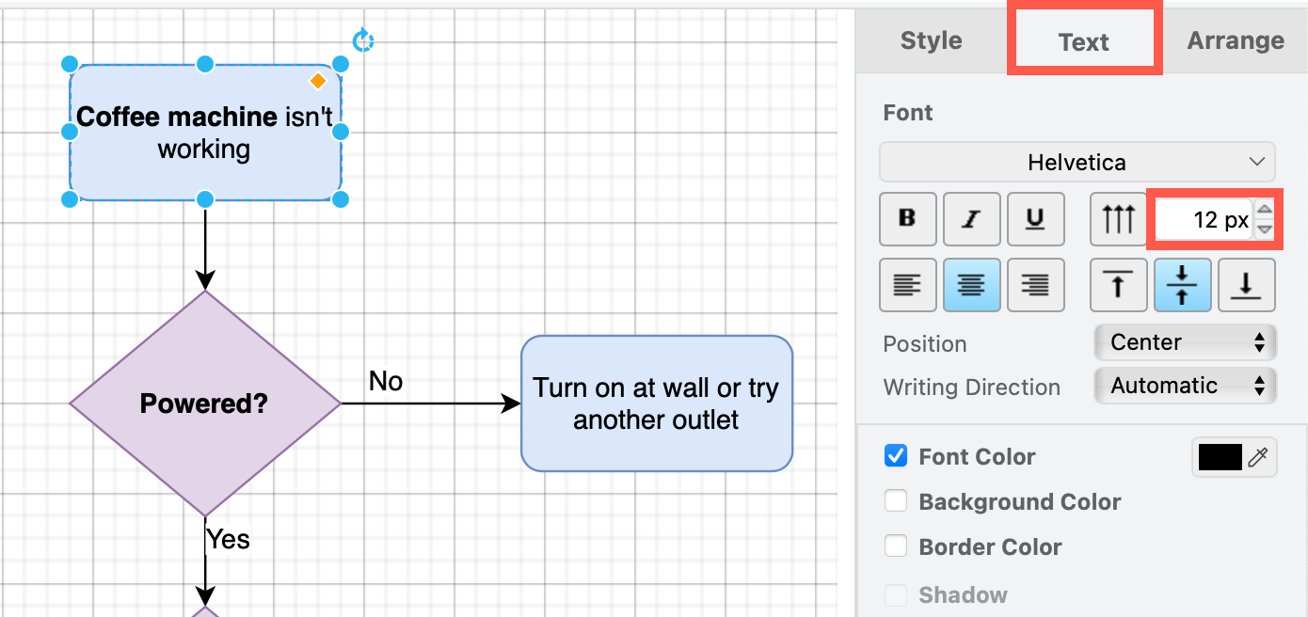Switch to the Arrange tab
This screenshot has width=1308, height=617.
pyautogui.click(x=1236, y=40)
